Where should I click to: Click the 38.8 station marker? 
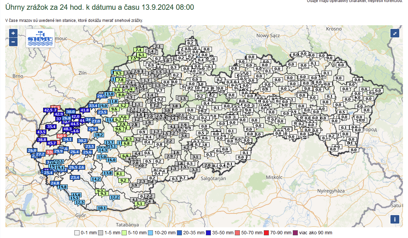click(x=42, y=140)
